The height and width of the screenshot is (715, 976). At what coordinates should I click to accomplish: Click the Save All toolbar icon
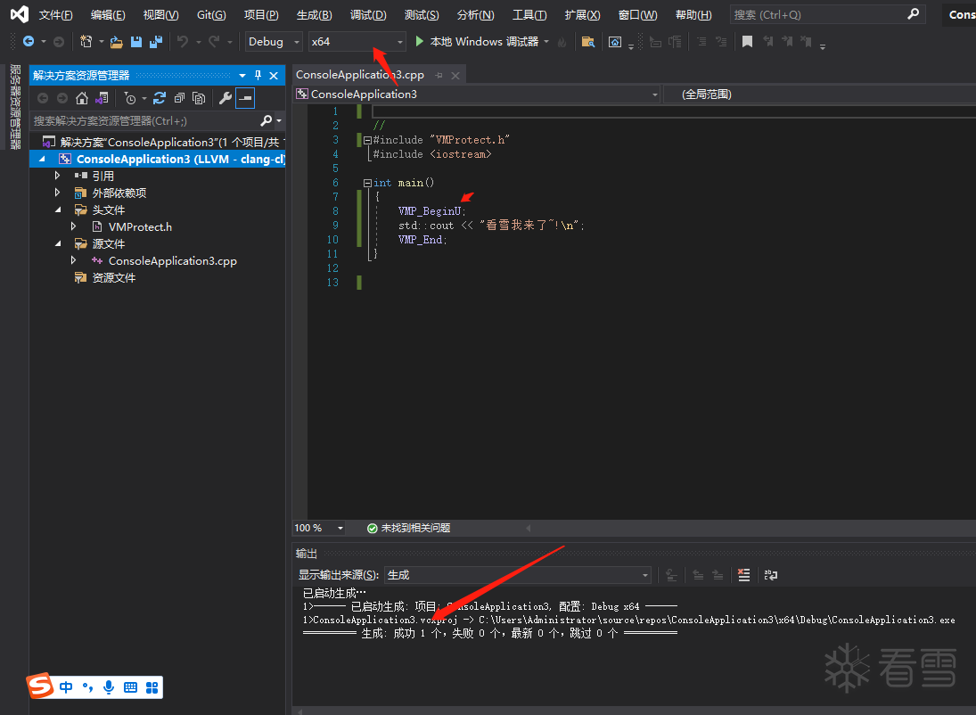coord(156,42)
